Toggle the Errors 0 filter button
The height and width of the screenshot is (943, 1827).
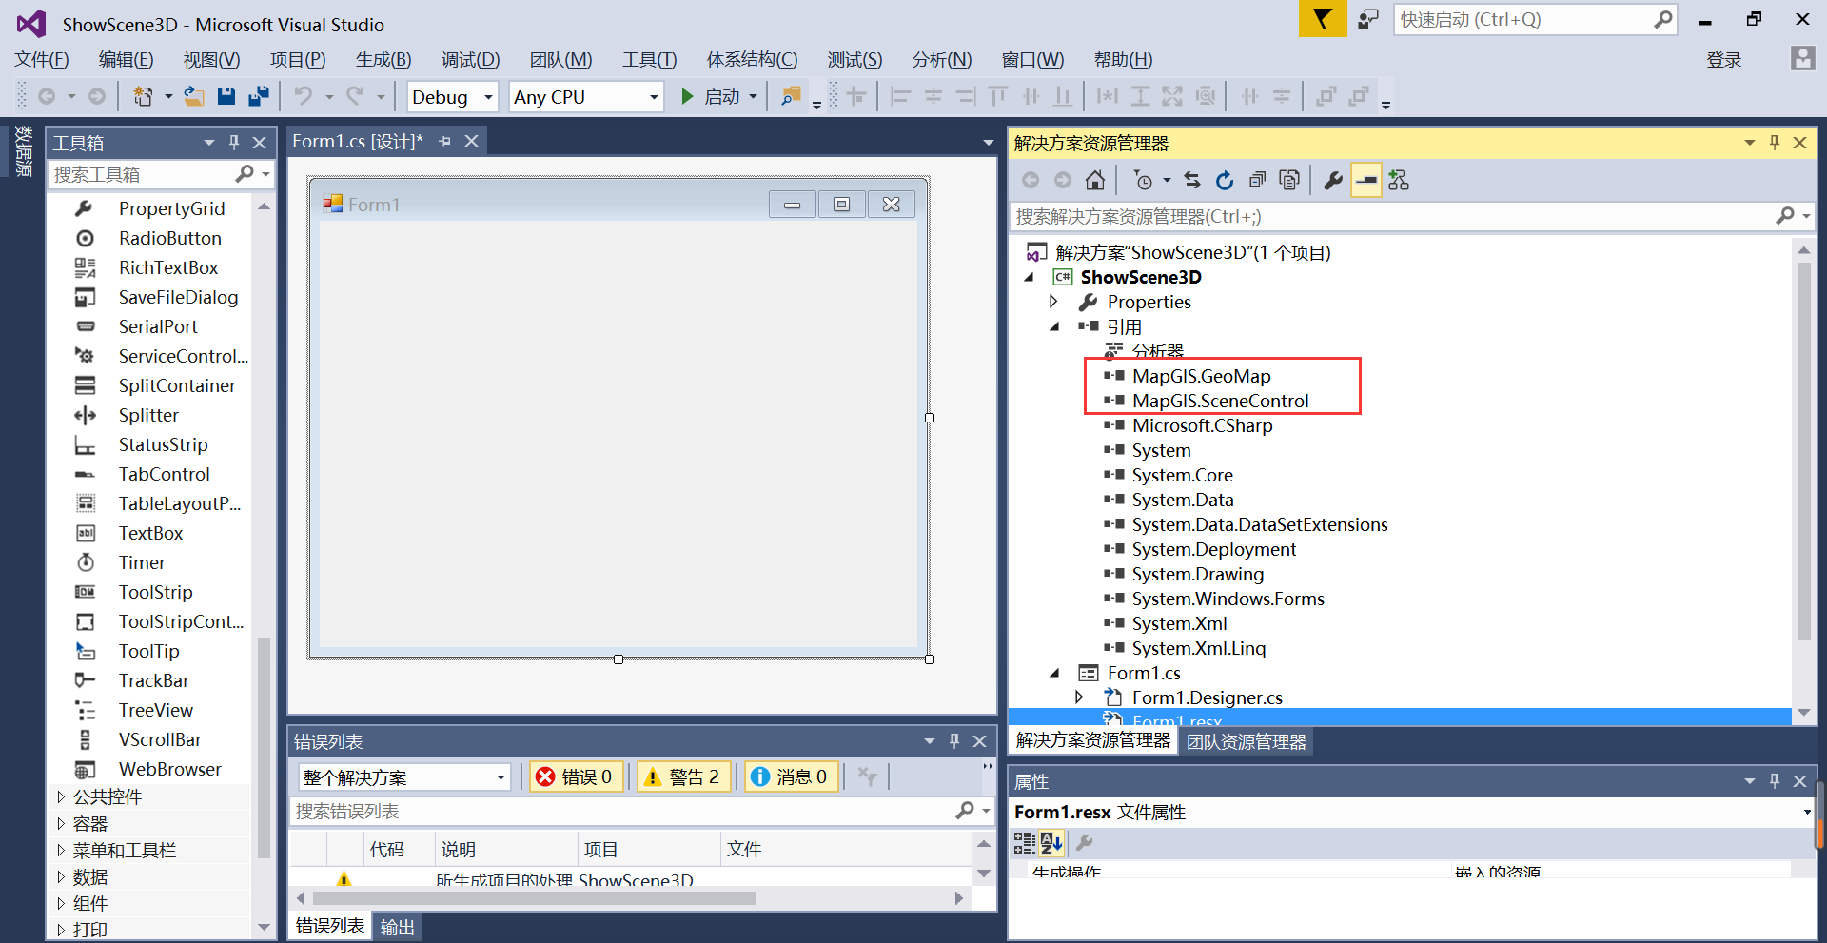click(576, 777)
